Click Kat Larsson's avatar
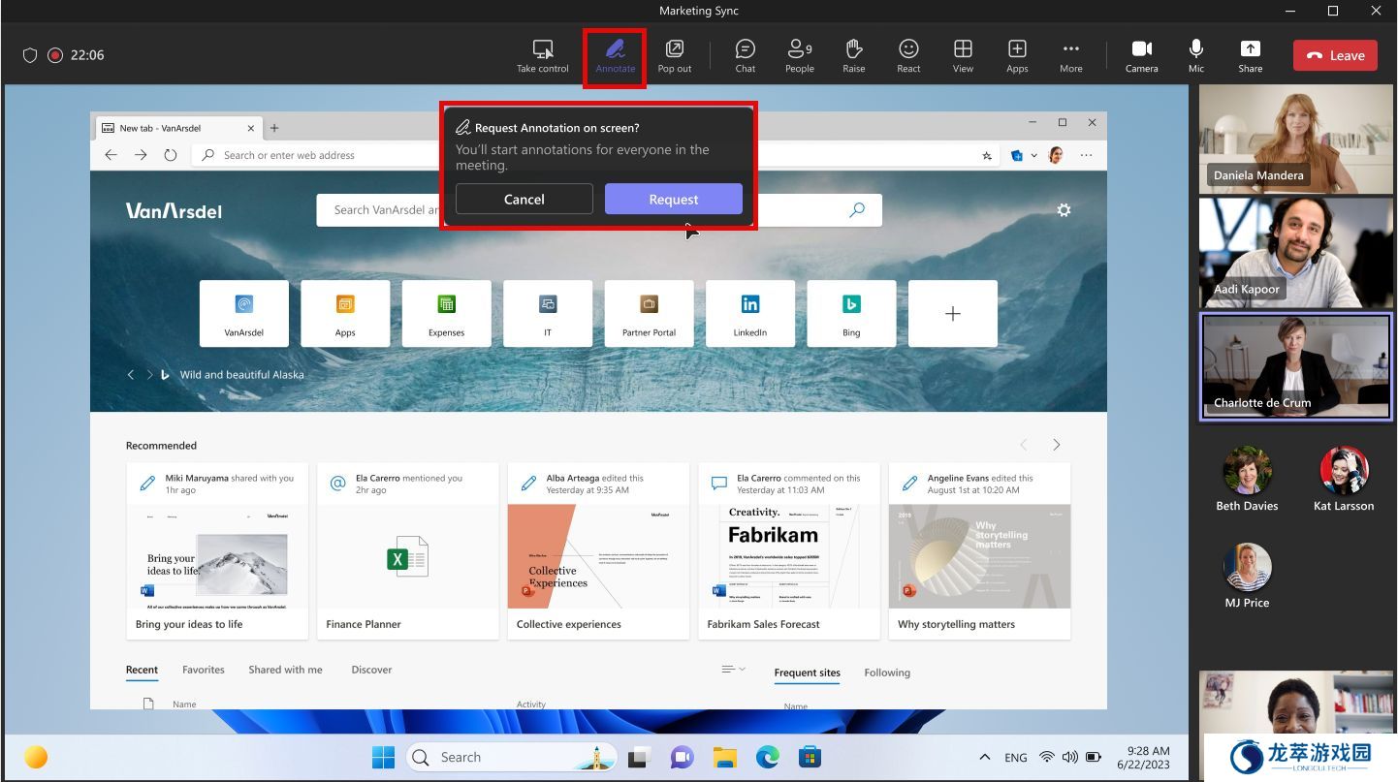This screenshot has width=1398, height=782. tap(1344, 470)
